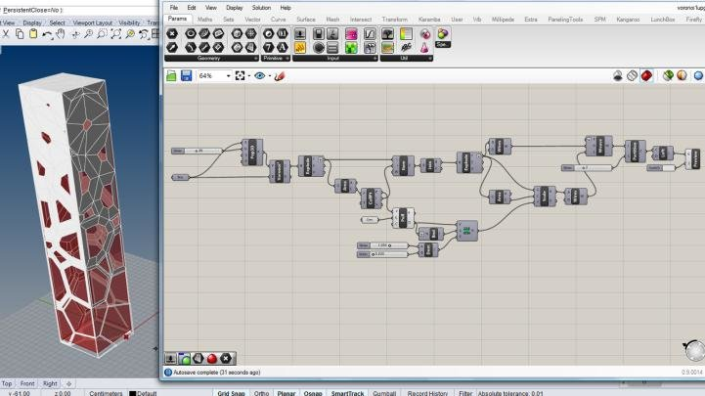Screen dimensions: 705x396
Task: Select the sketch pencil tool icon
Action: click(x=279, y=75)
